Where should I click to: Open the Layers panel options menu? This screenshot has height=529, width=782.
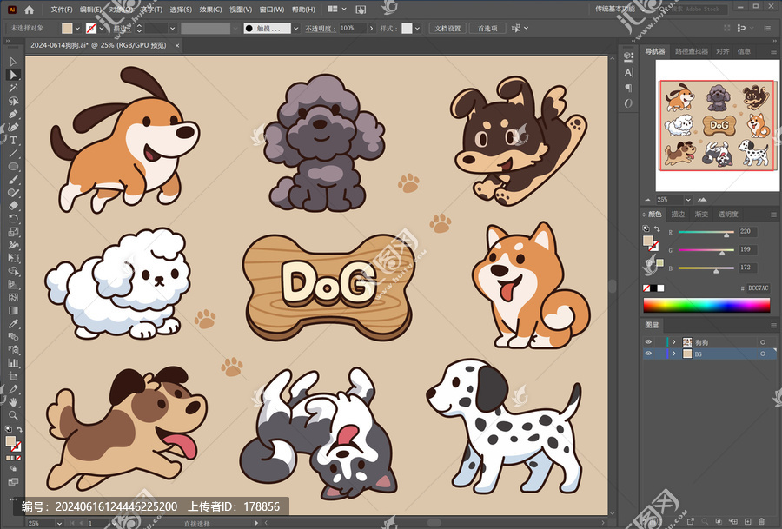(773, 325)
